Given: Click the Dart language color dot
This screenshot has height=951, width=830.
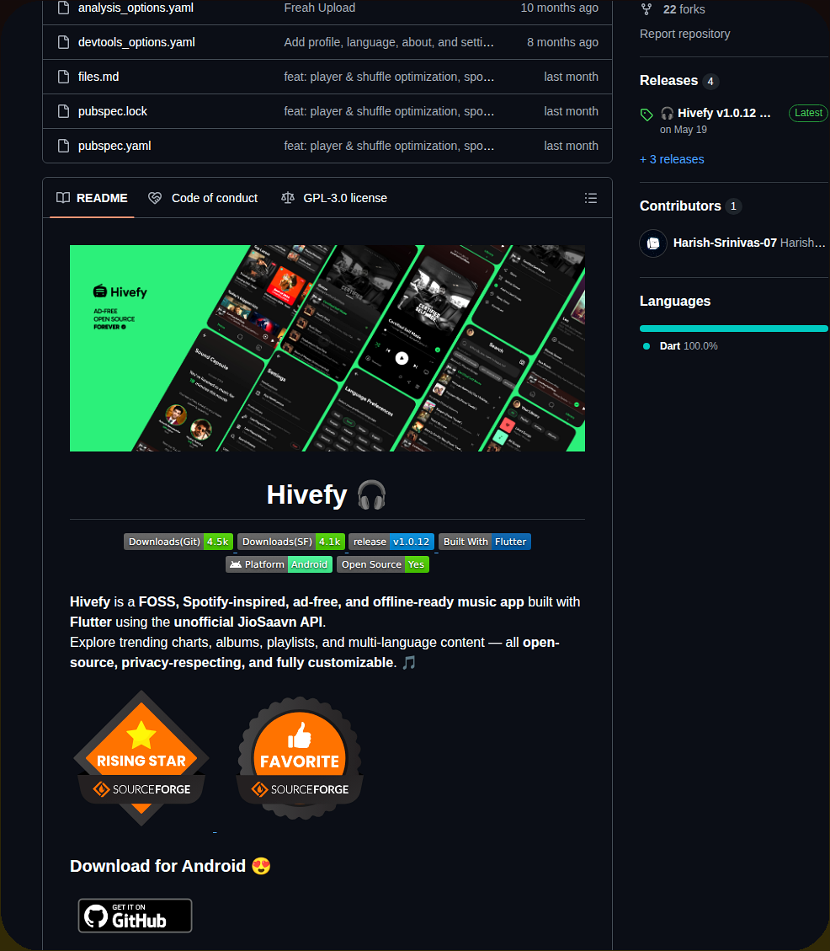Looking at the screenshot, I should tap(646, 345).
